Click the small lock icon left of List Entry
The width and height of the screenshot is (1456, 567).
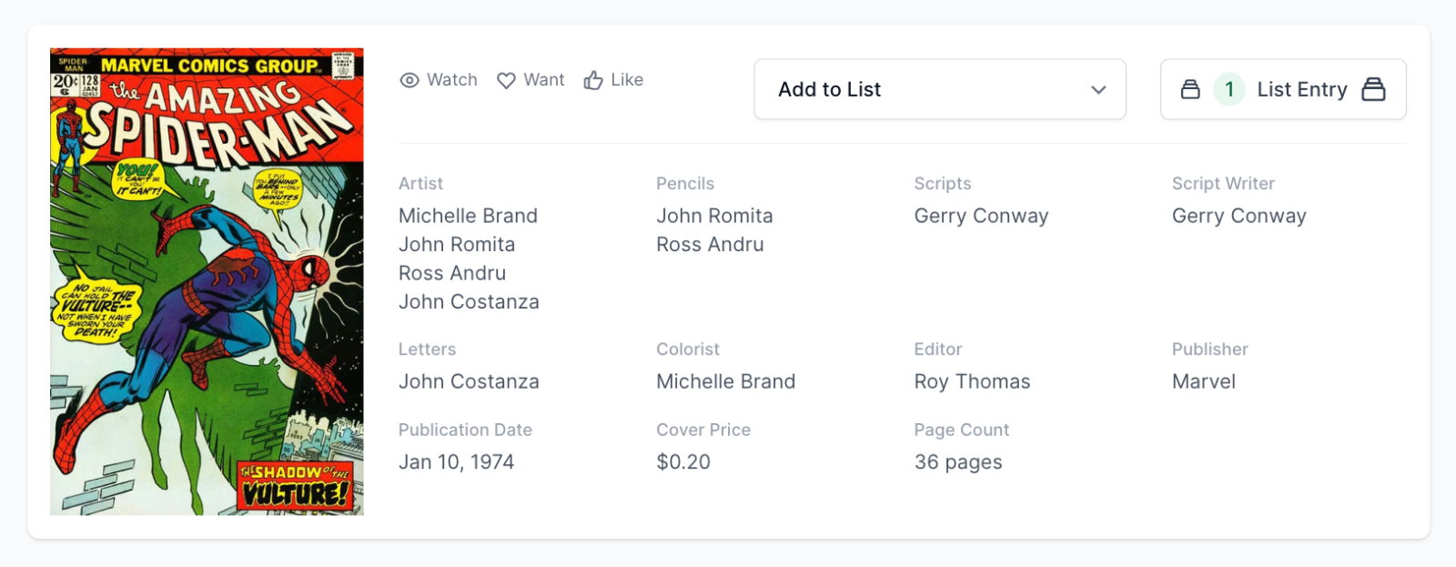(1190, 89)
